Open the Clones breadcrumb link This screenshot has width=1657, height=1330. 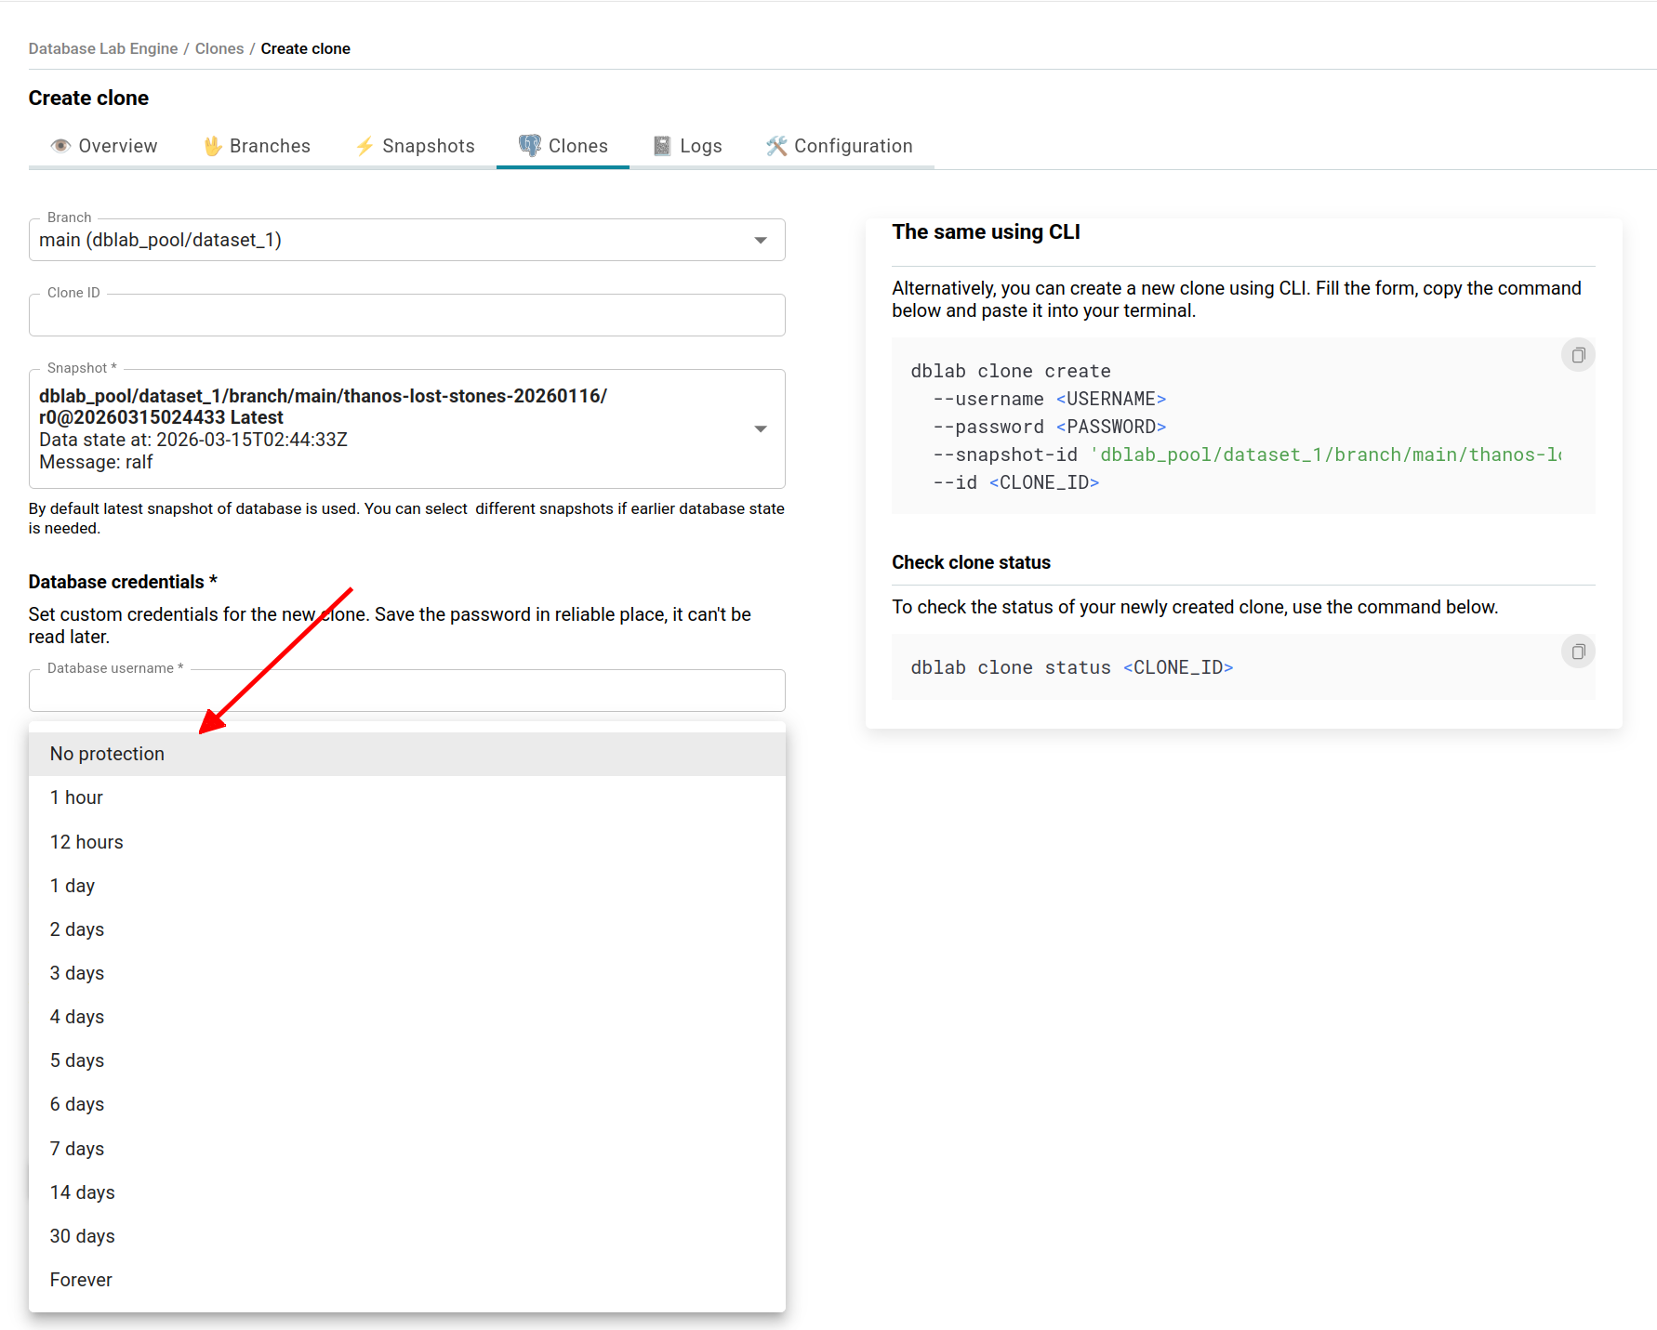point(219,48)
